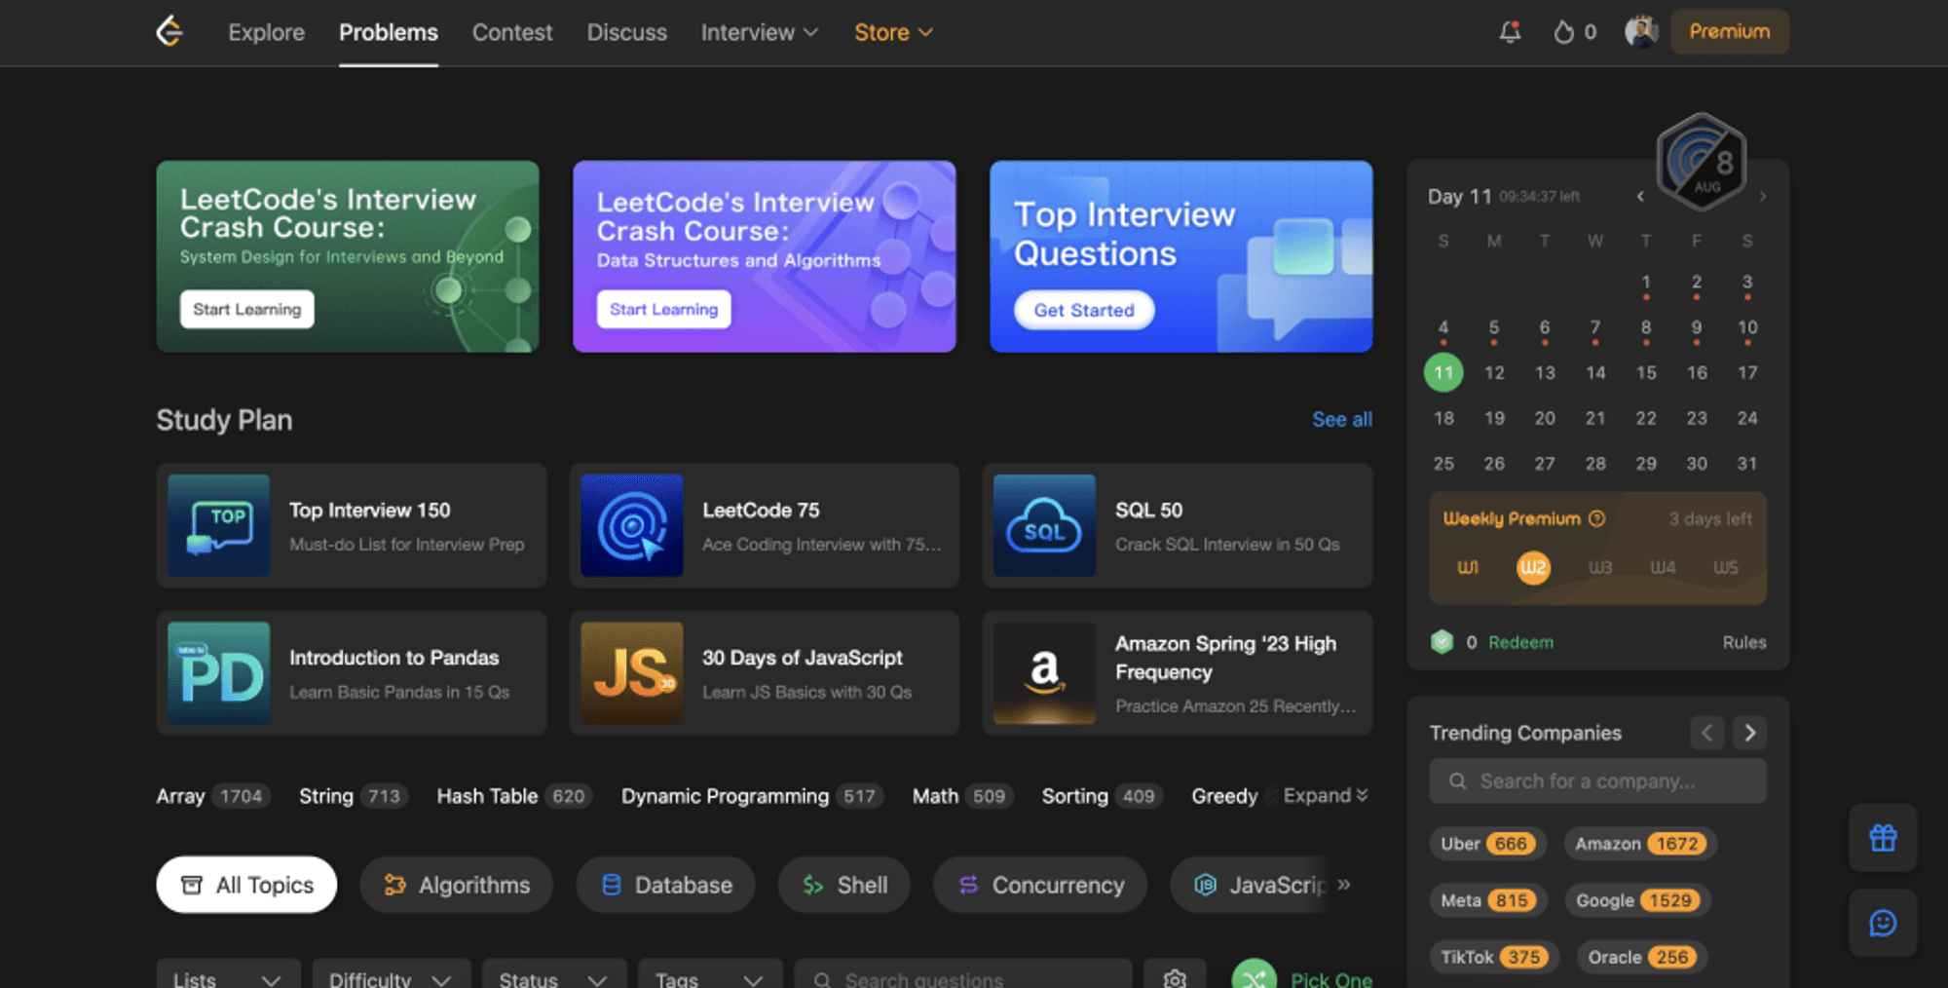Expand the topic tags list
Viewport: 1948px width, 988px height.
(x=1326, y=796)
